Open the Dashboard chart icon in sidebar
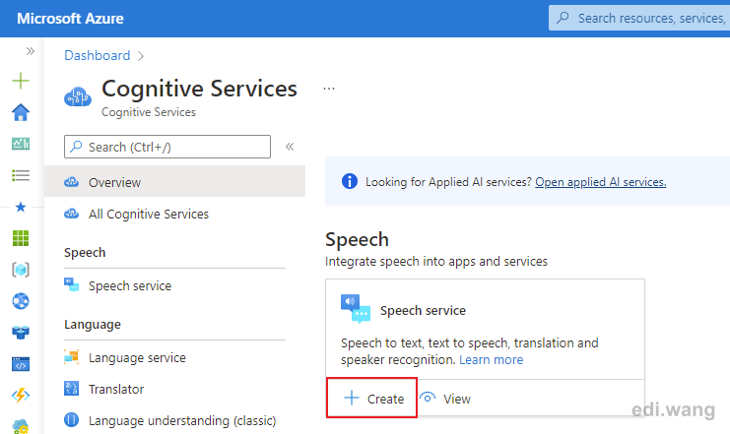This screenshot has width=730, height=434. [21, 144]
